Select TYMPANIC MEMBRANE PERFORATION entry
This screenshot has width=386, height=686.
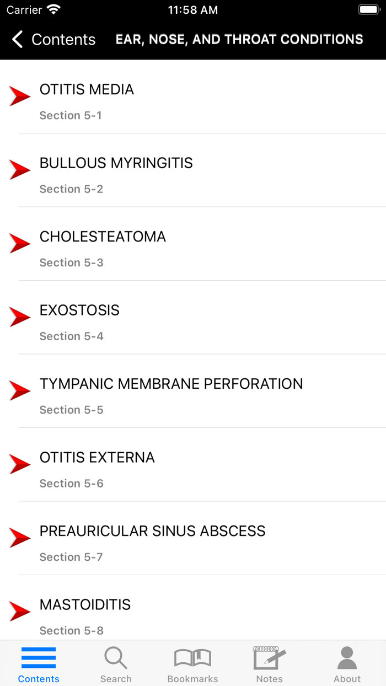tap(171, 384)
